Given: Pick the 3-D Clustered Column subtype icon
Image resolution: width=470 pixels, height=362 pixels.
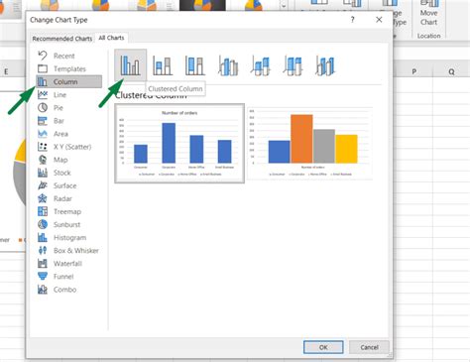Looking at the screenshot, I should 228,65.
